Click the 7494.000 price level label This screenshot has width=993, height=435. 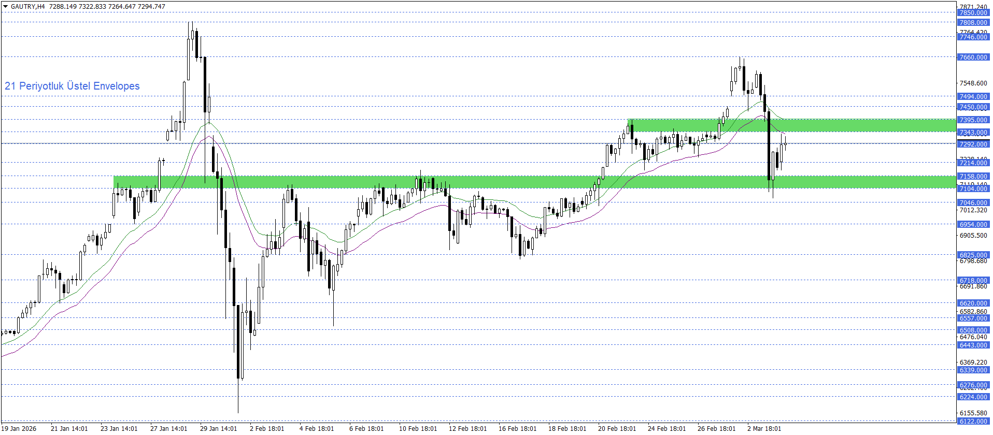pos(973,97)
